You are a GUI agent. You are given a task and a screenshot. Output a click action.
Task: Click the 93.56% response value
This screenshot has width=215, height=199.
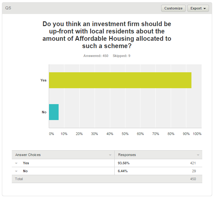(124, 163)
